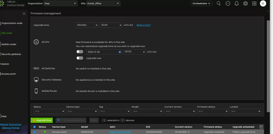Open the settings gear icon
Screen dimensions: 273x134
coord(245,3)
